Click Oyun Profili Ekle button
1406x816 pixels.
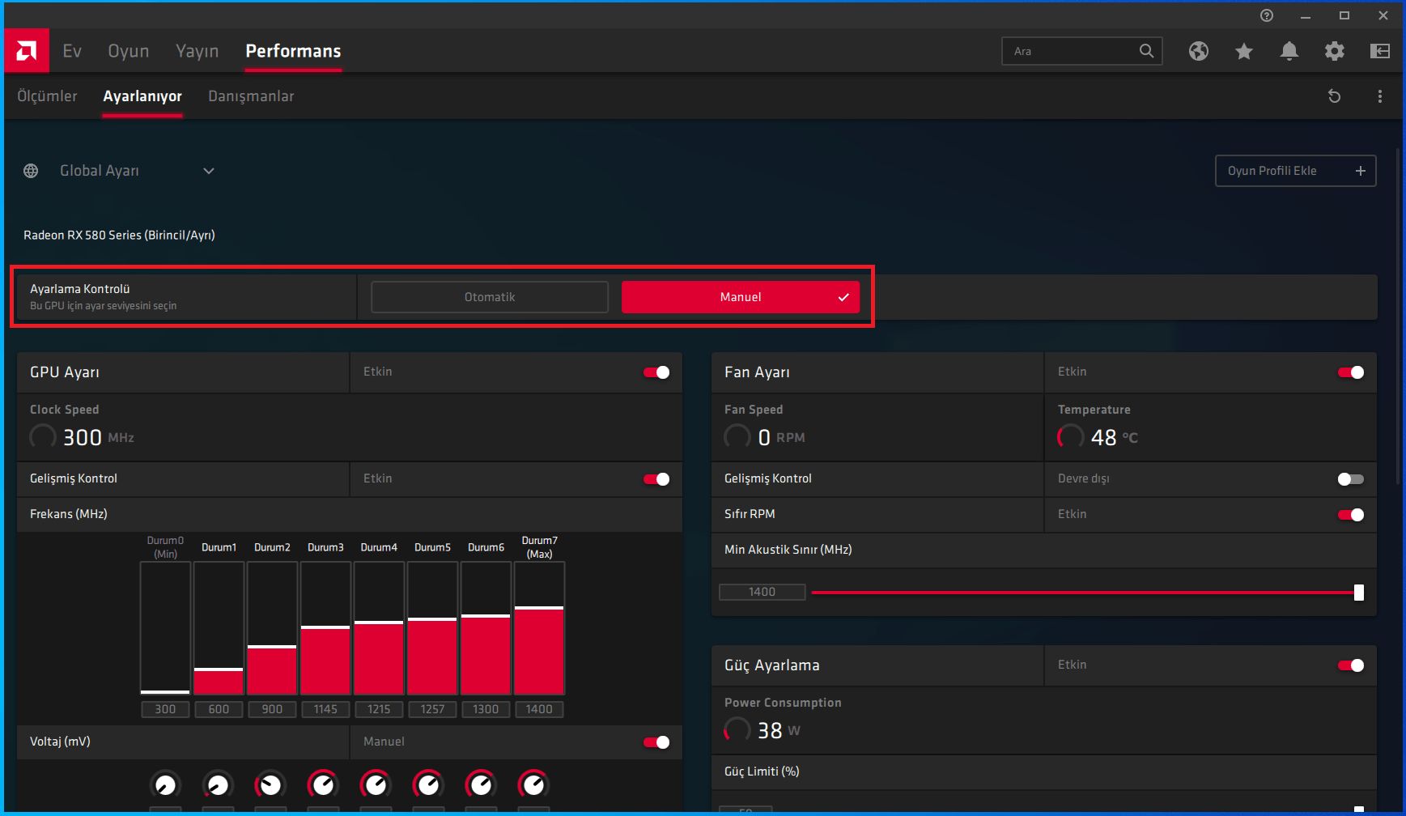tap(1294, 171)
